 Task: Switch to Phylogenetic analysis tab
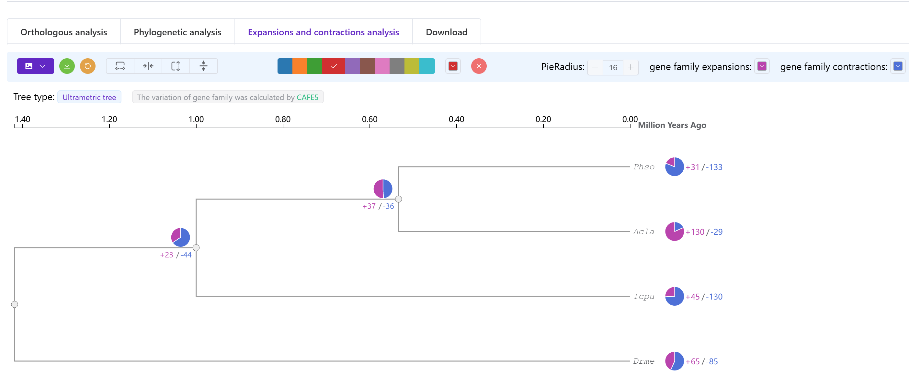point(177,32)
